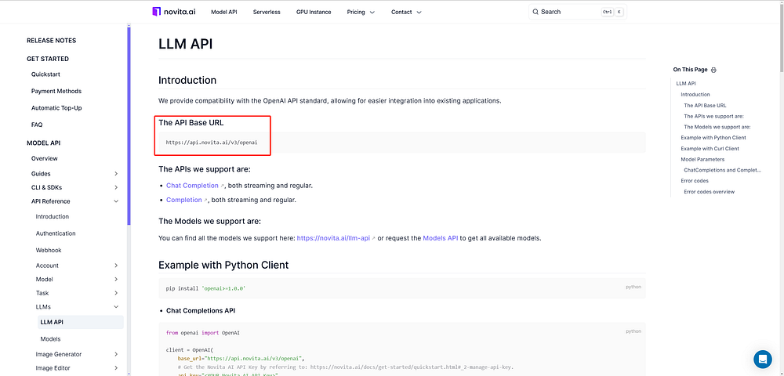The height and width of the screenshot is (376, 784).
Task: Jump to Introduction in On This Page
Action: pos(695,94)
